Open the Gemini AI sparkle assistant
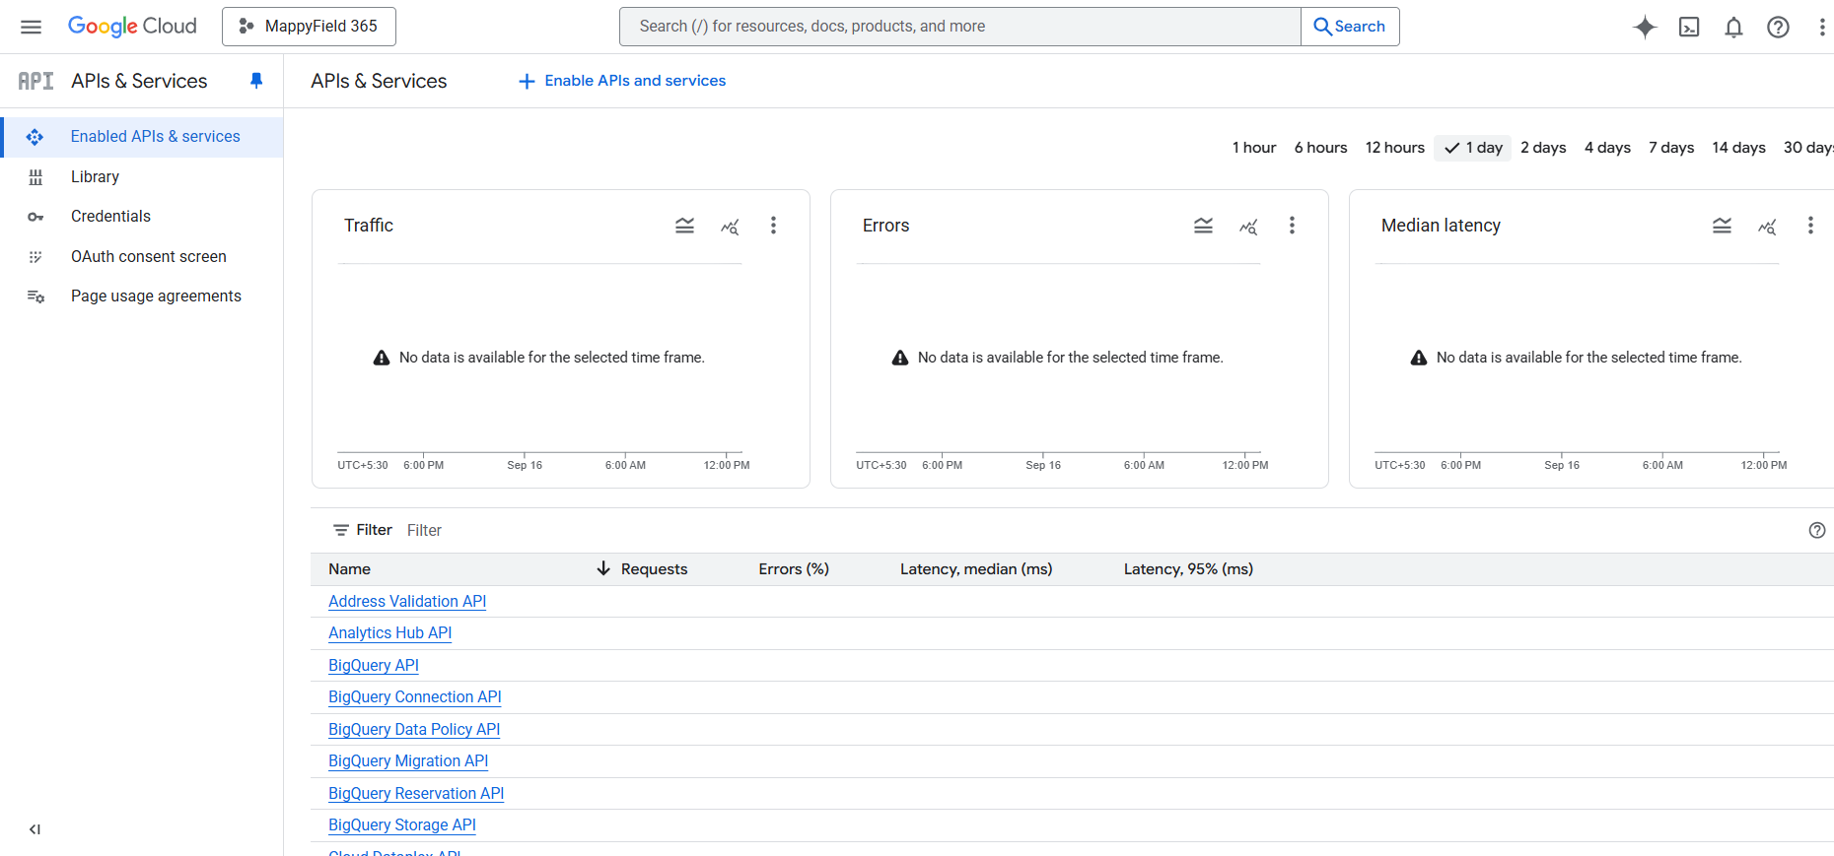This screenshot has width=1834, height=856. (x=1645, y=27)
